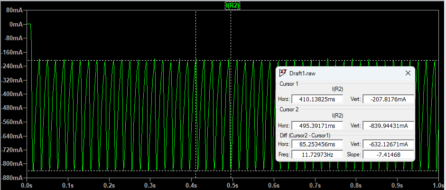This screenshot has width=446, height=190.
Task: Close the Draft1.raw cursor dialog
Action: [x=408, y=73]
